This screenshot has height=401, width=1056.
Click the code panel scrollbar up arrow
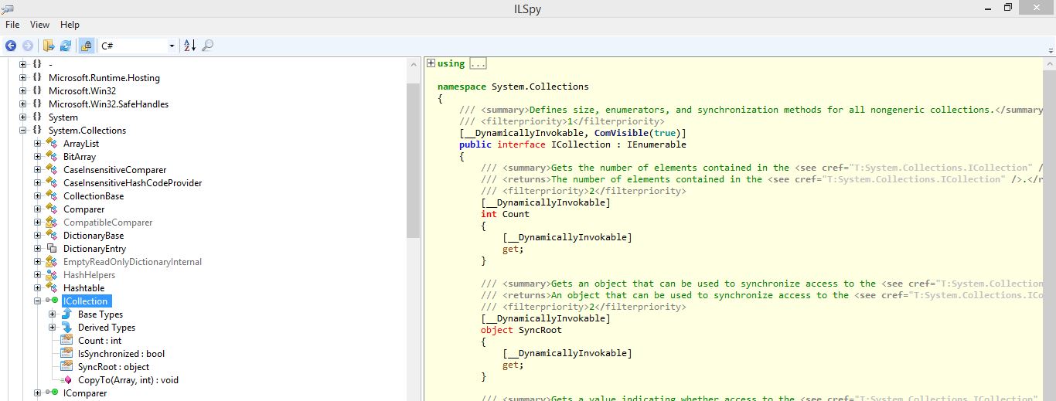(x=1049, y=63)
